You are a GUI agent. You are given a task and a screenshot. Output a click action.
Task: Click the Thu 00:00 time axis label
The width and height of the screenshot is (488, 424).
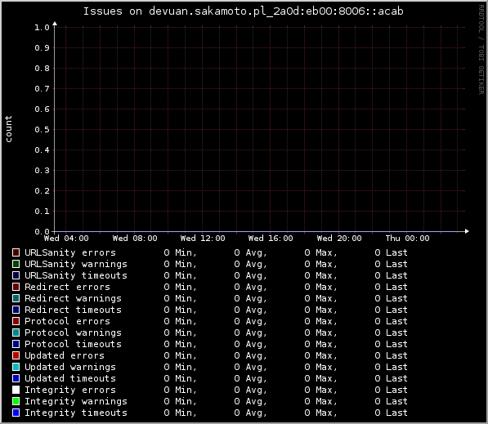pyautogui.click(x=407, y=239)
